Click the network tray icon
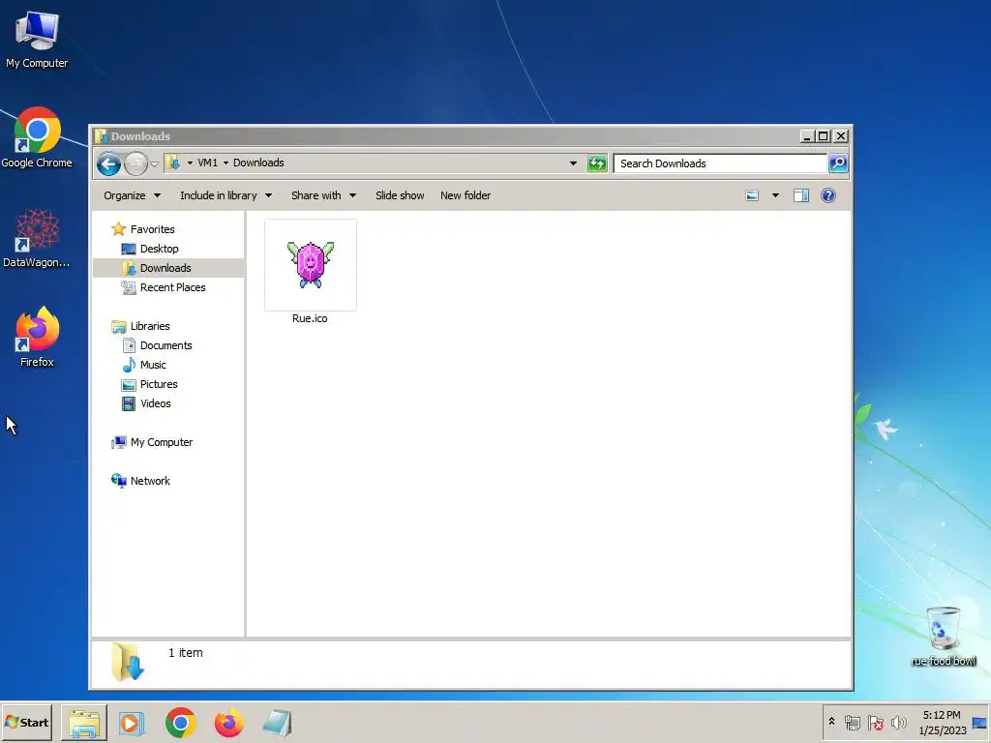 [852, 723]
